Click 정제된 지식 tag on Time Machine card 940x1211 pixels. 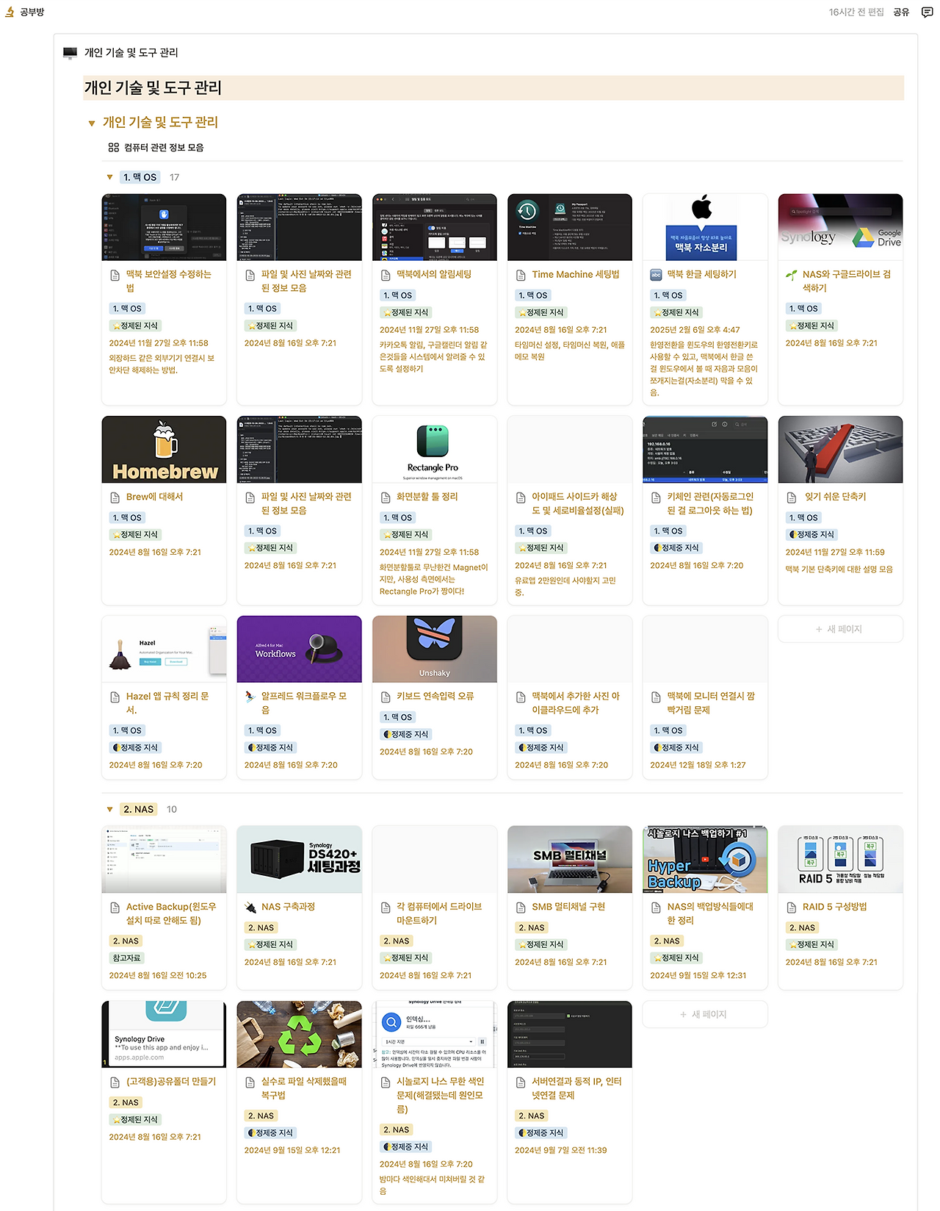(540, 312)
